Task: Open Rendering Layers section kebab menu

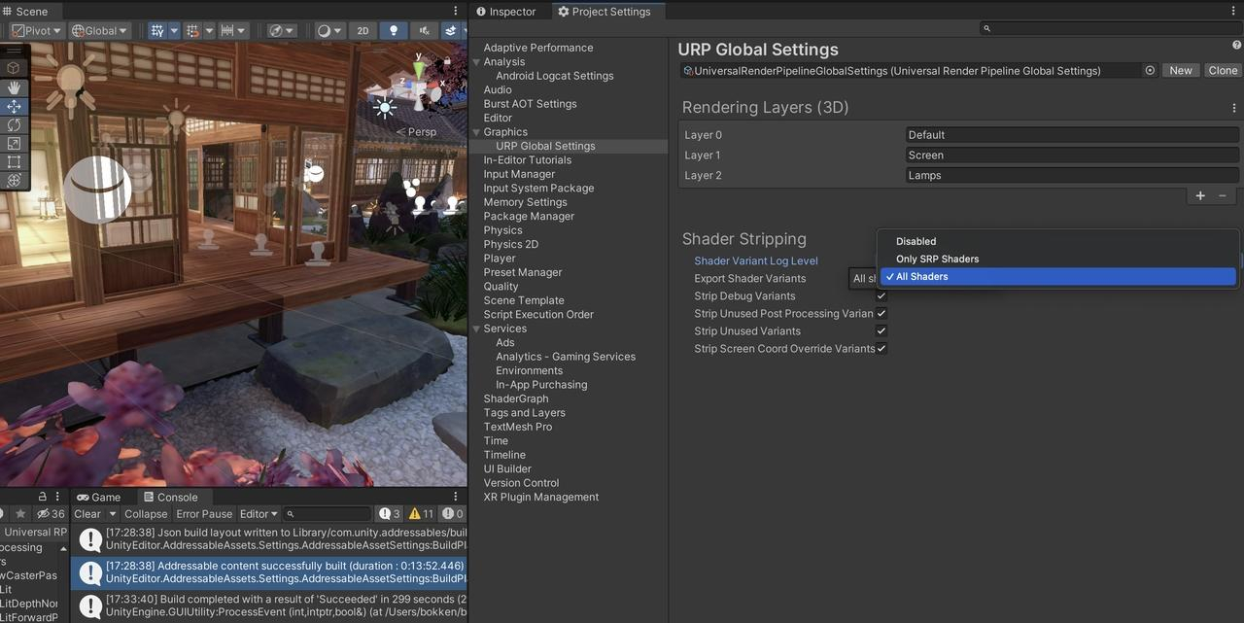Action: tap(1234, 108)
